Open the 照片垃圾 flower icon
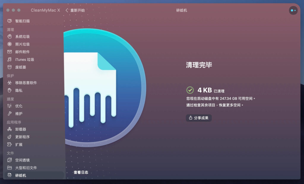This screenshot has width=304, height=184. 9,44
